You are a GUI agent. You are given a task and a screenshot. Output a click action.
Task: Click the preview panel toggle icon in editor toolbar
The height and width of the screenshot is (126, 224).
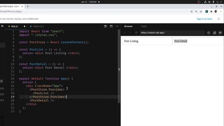pos(111,26)
